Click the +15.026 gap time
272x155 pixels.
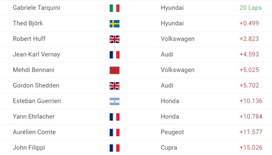(251, 148)
